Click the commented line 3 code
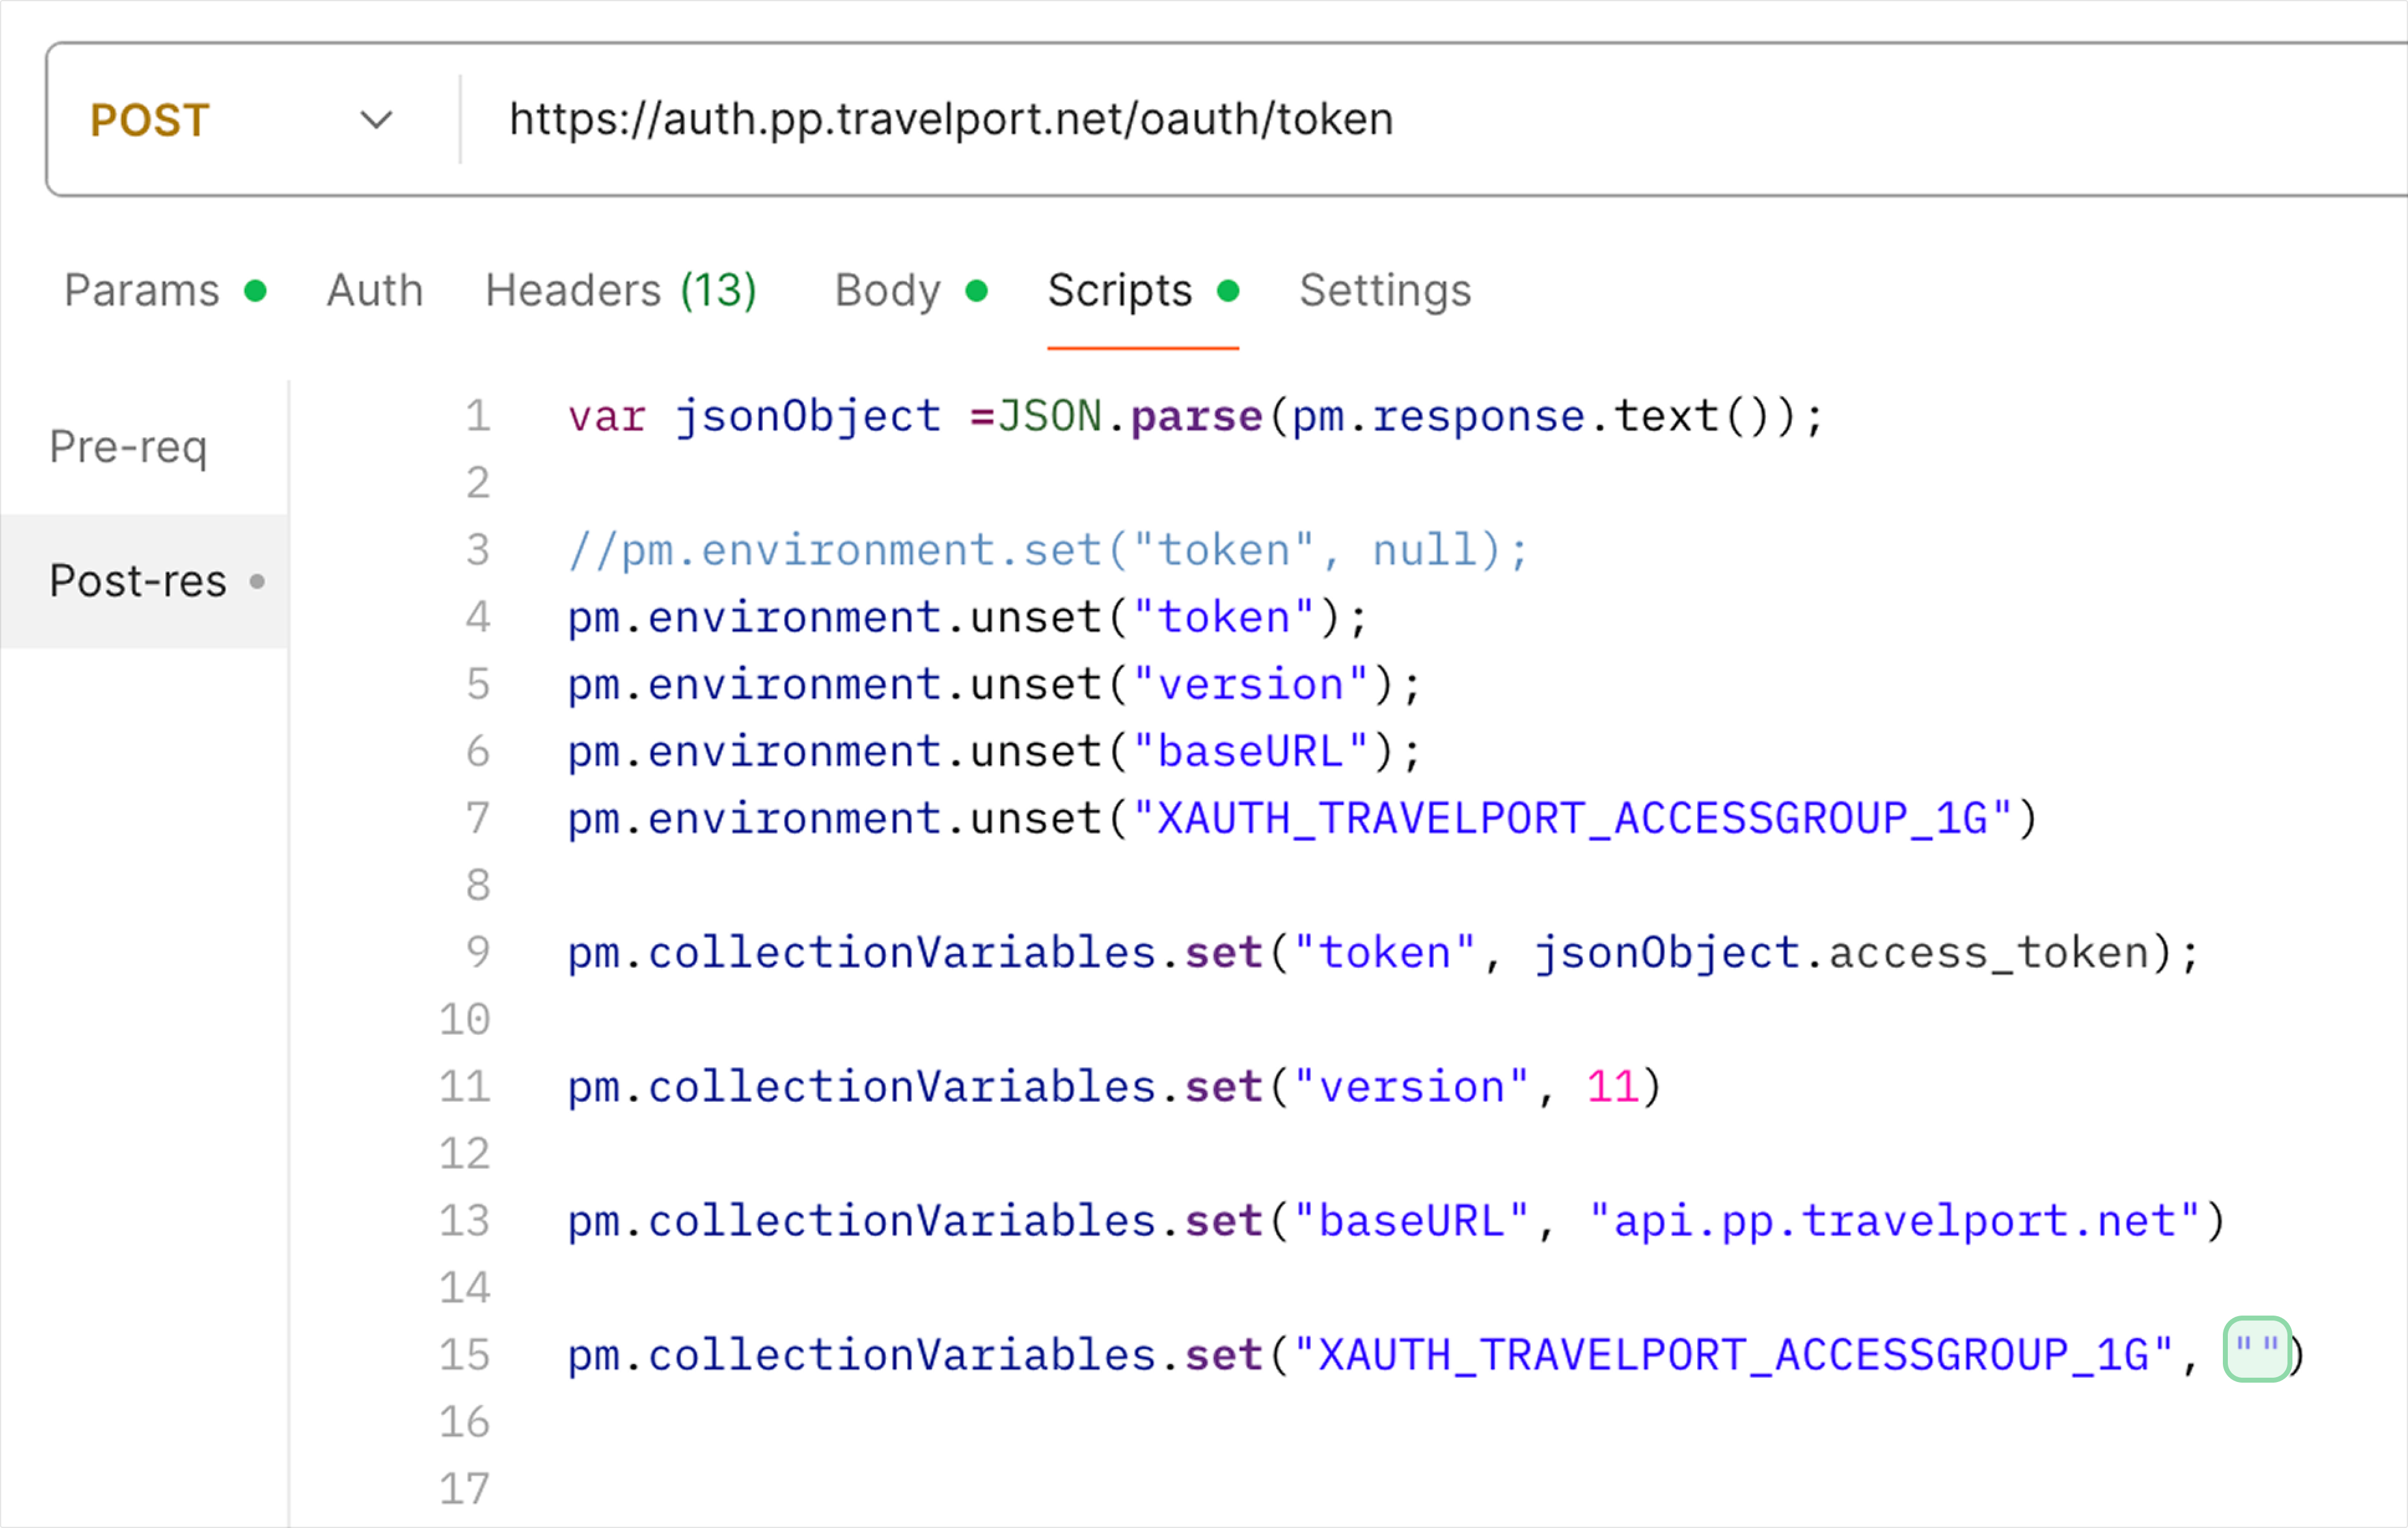Image resolution: width=2408 pixels, height=1528 pixels. pos(1049,550)
